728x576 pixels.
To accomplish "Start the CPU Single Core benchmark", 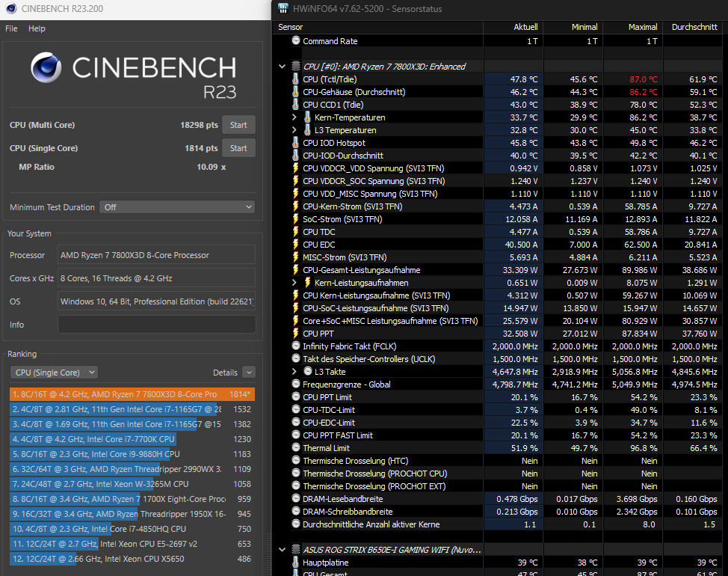I will pos(238,147).
